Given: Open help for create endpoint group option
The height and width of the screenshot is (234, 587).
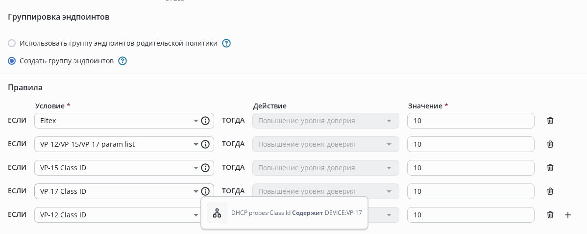Looking at the screenshot, I should coord(122,61).
